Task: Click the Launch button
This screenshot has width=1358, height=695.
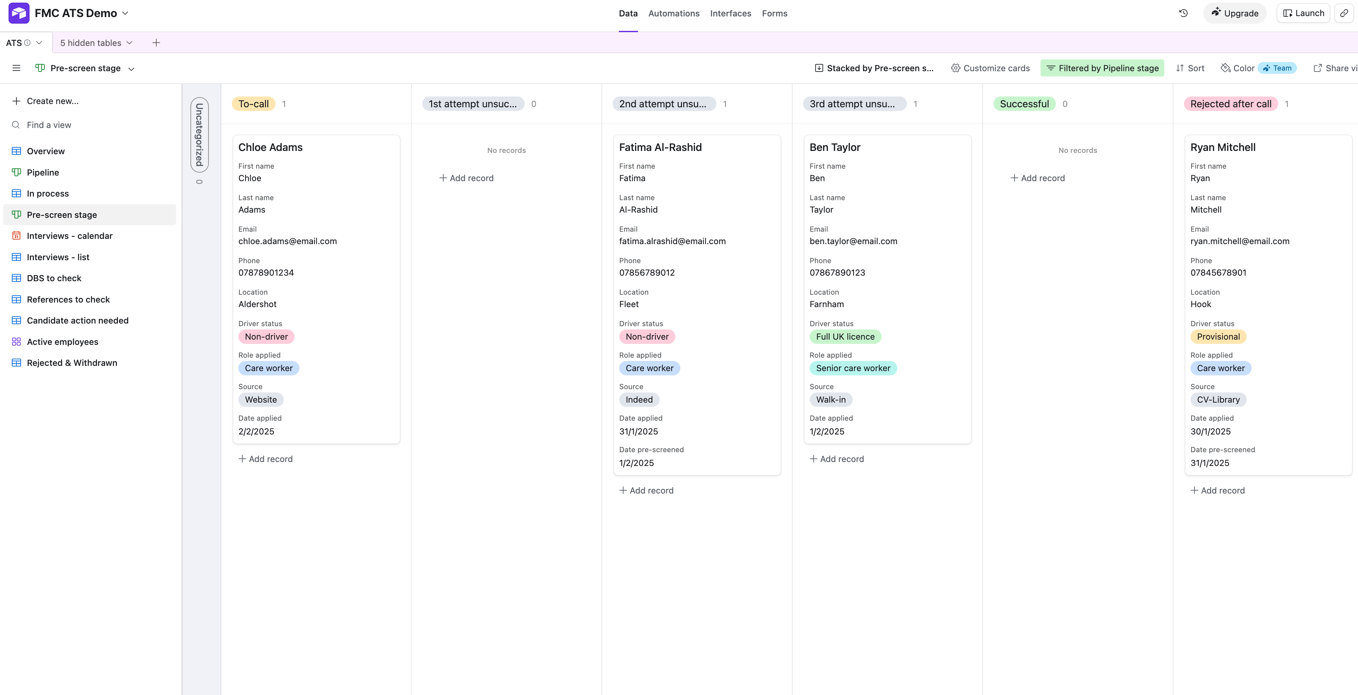Action: point(1303,13)
